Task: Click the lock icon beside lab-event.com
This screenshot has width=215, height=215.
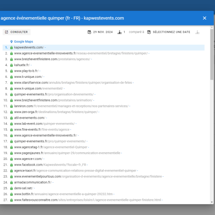Action: coord(12,124)
